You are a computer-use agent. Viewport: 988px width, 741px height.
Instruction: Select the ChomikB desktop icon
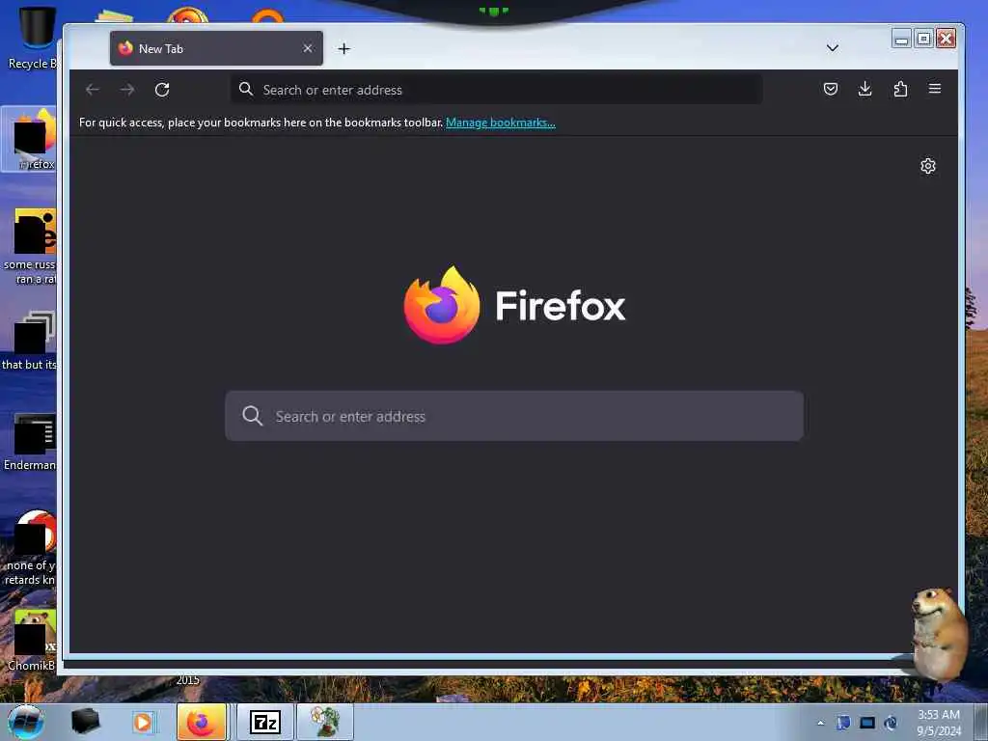[x=32, y=641]
